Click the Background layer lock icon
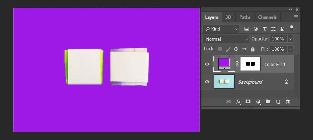The image size is (313, 140). (x=286, y=82)
